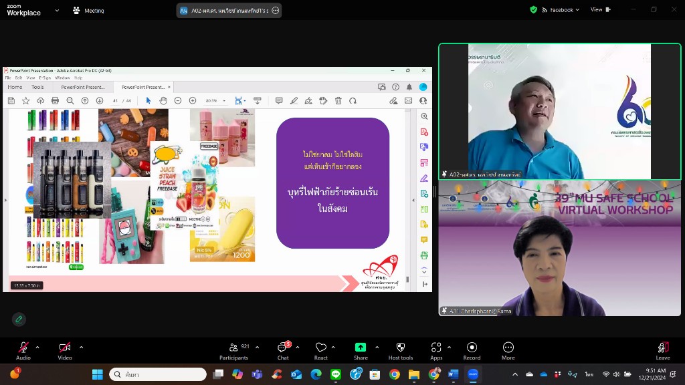Expand reactions arrow beside React

point(333,348)
